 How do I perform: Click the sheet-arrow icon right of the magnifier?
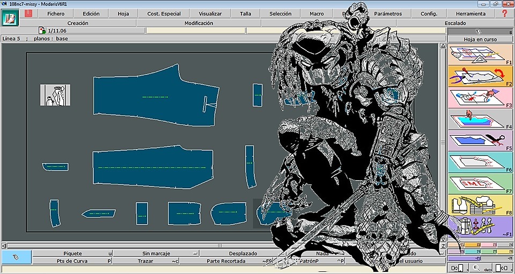click(502, 268)
